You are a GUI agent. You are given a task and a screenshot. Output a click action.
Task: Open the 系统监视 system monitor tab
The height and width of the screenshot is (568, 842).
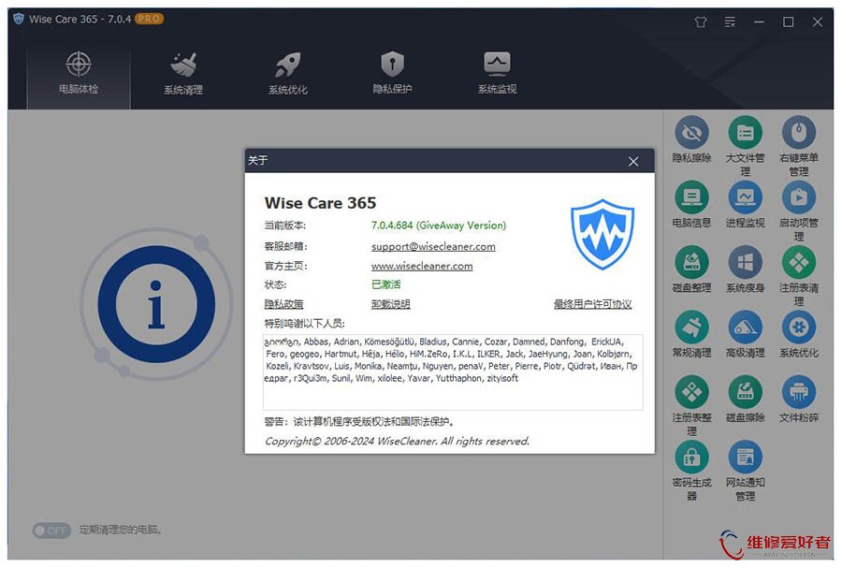498,74
